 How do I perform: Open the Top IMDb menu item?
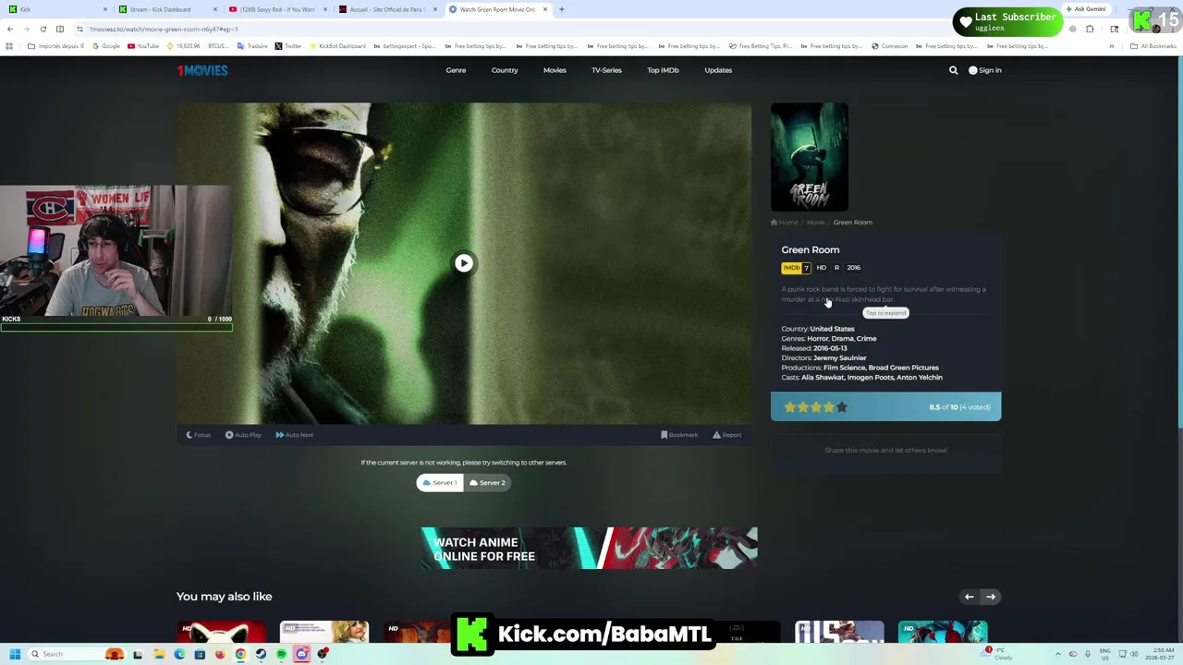tap(663, 70)
